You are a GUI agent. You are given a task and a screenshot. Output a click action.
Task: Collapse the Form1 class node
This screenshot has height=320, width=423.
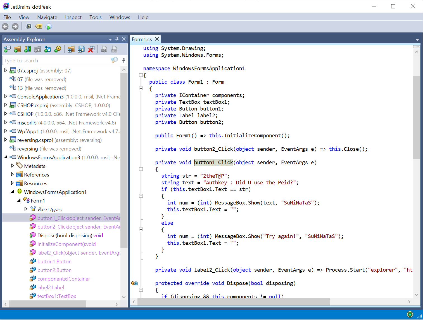[19, 200]
